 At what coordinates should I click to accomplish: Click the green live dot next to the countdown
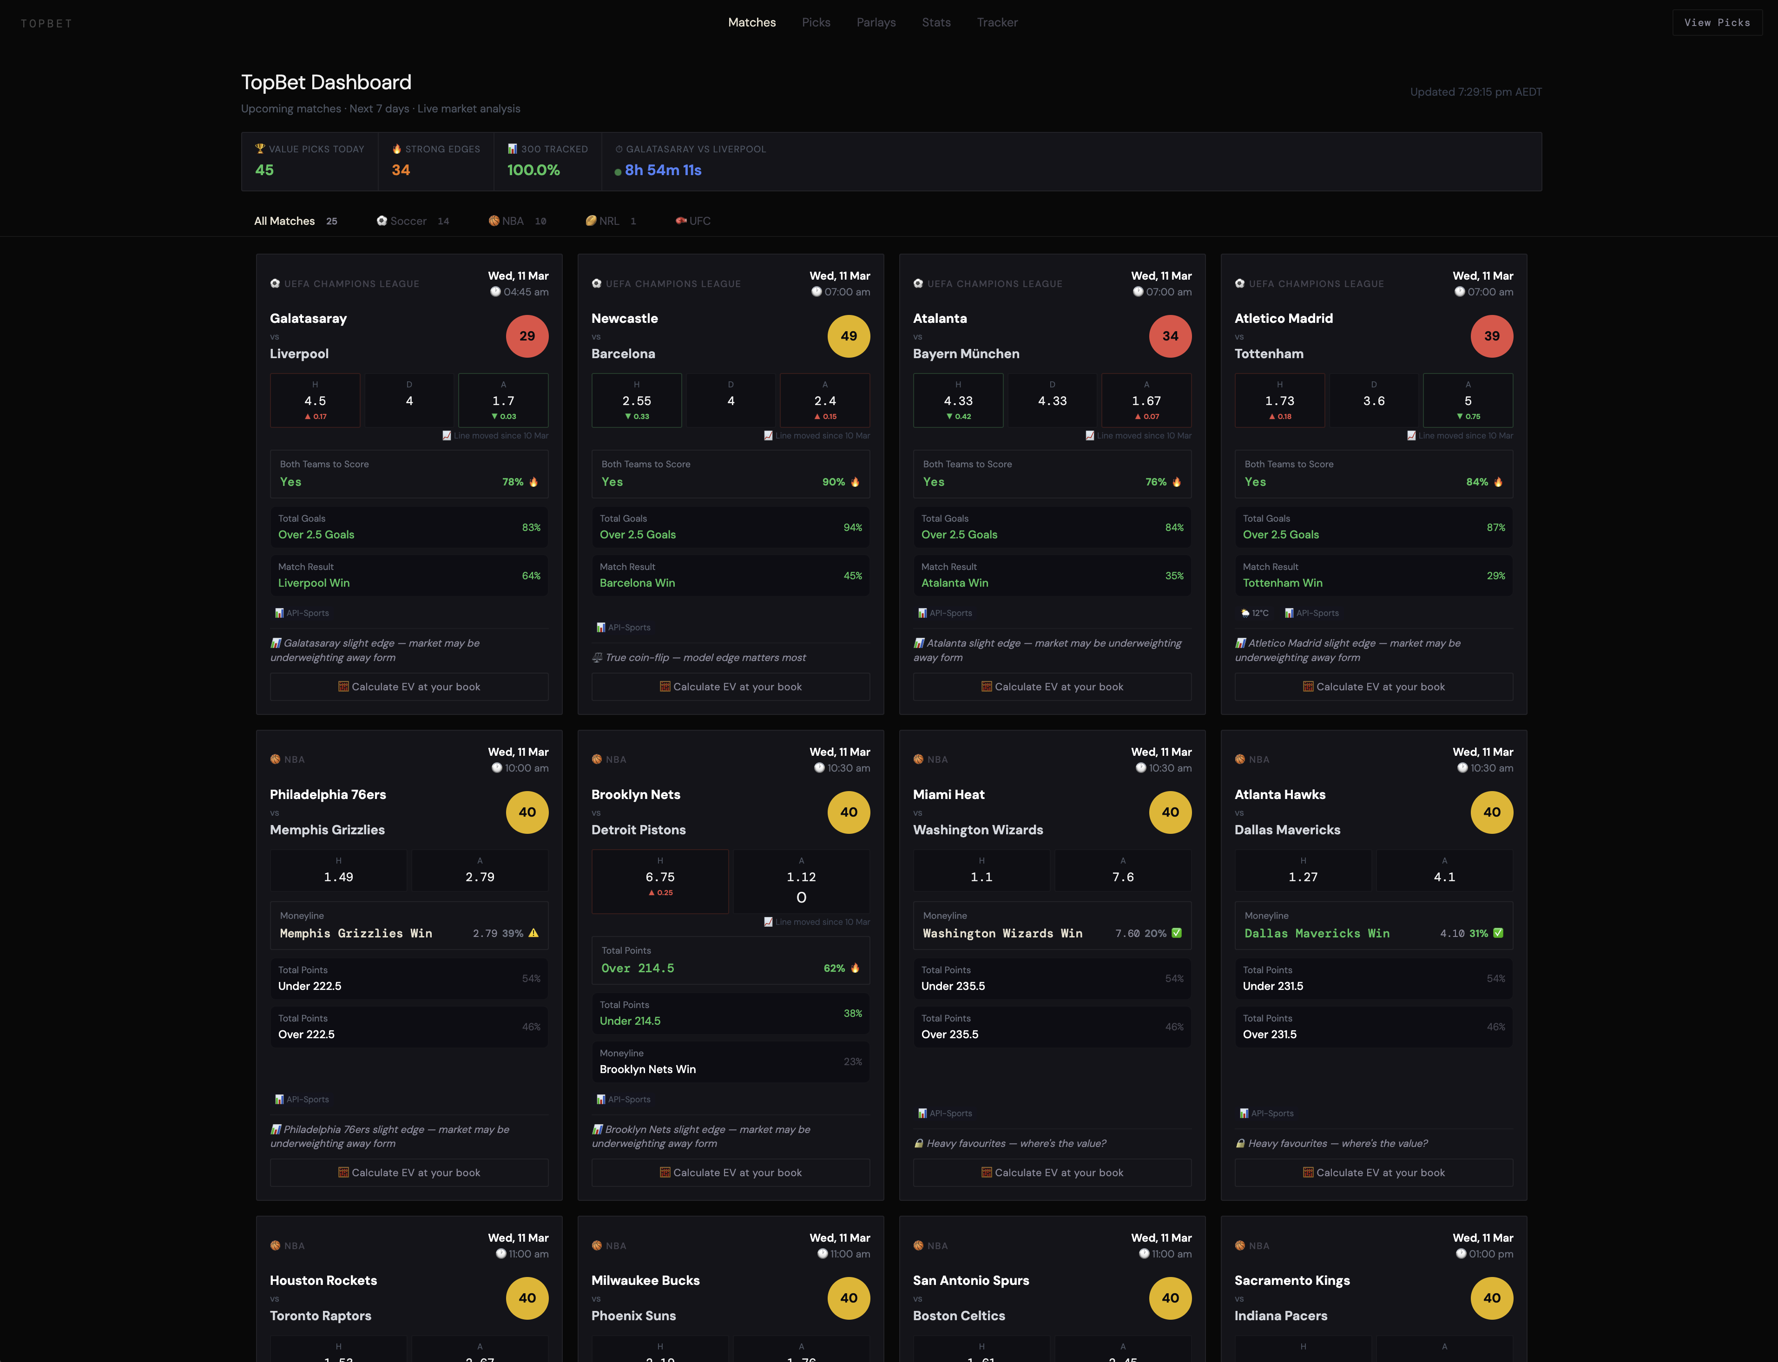618,171
